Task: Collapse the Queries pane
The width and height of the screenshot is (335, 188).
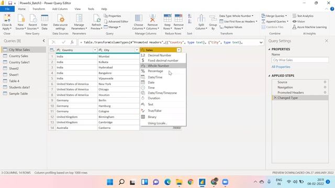Action: pyautogui.click(x=44, y=41)
